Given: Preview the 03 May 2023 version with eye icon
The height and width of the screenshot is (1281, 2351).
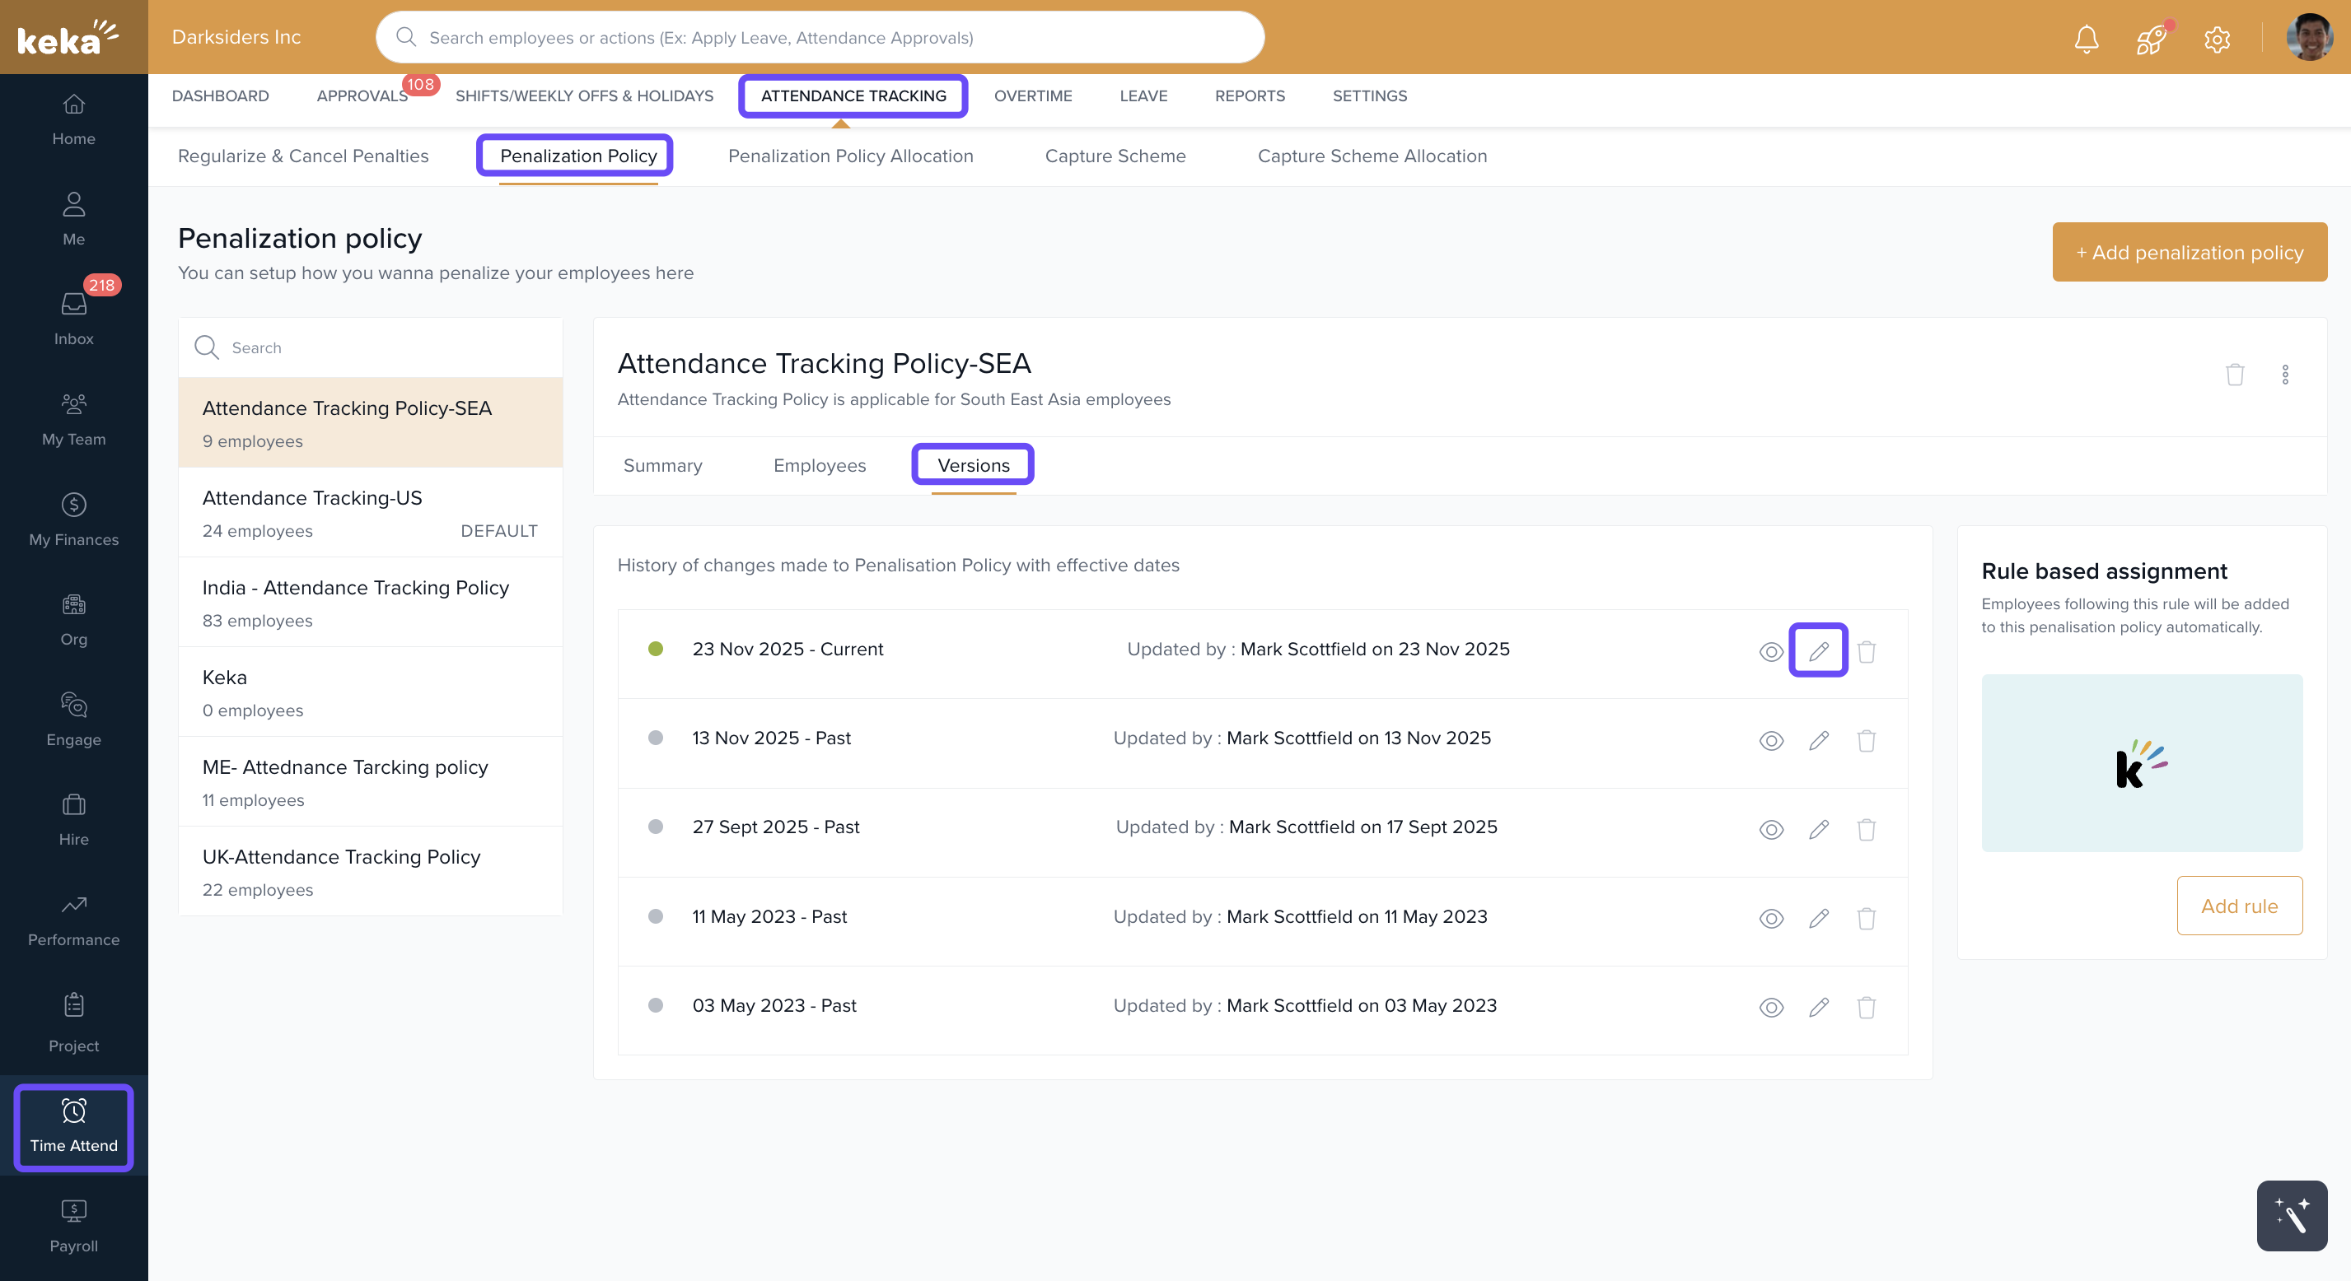Looking at the screenshot, I should [1770, 1008].
